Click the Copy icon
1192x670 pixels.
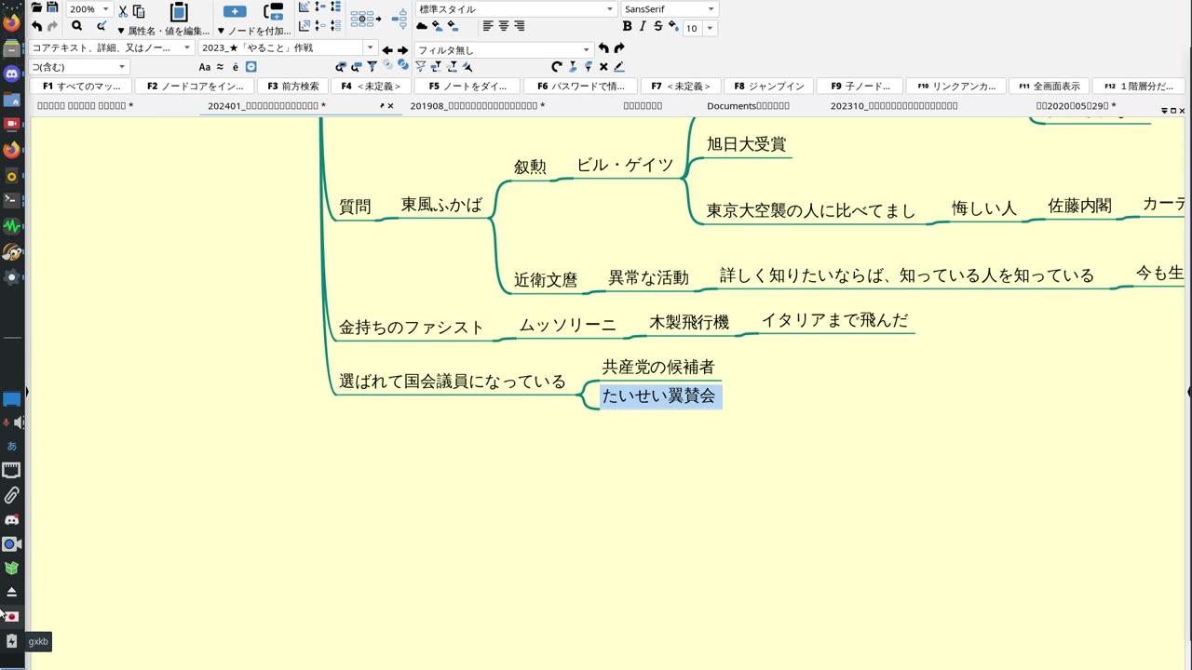coord(139,11)
